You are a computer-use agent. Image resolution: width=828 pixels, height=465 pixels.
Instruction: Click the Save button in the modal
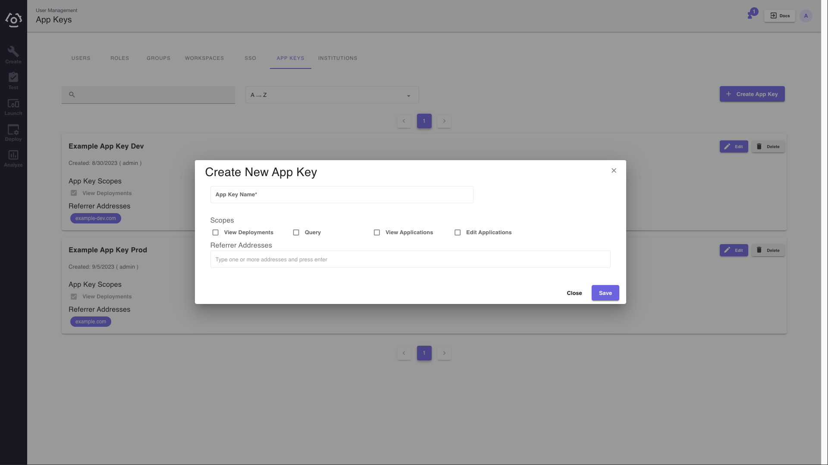605,293
